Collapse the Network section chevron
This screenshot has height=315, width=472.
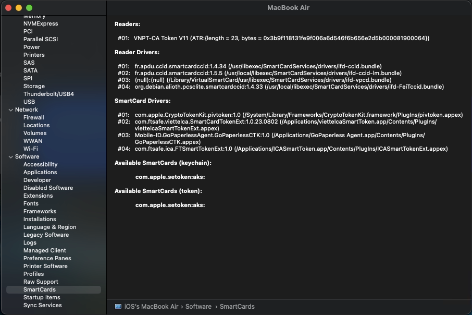[x=11, y=110]
